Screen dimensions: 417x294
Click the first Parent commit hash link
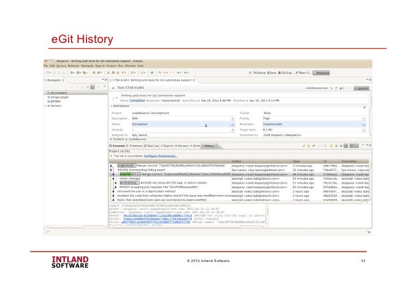(158, 216)
